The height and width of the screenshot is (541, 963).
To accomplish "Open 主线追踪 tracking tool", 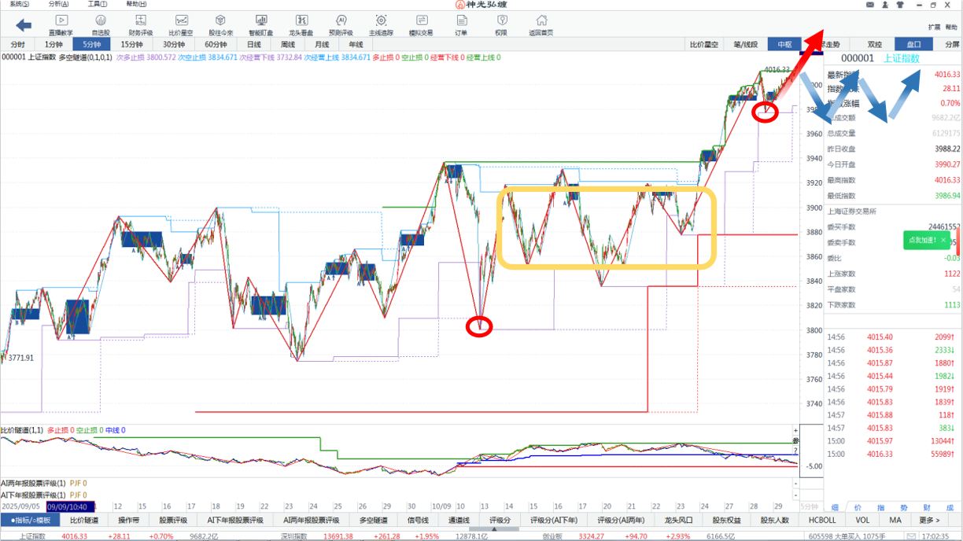I will (x=381, y=25).
